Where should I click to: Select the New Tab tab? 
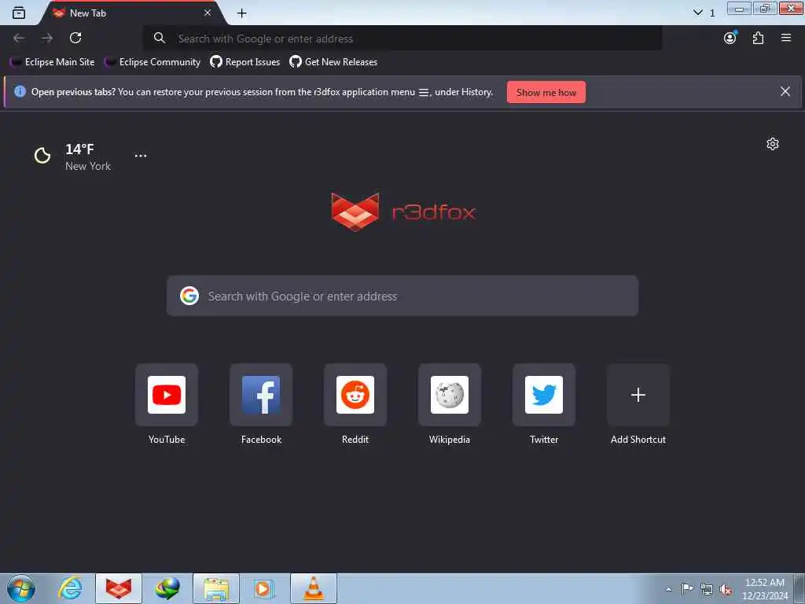132,13
